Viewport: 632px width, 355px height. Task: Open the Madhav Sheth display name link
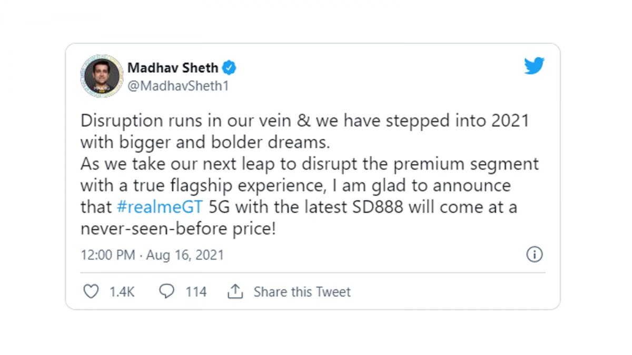173,68
